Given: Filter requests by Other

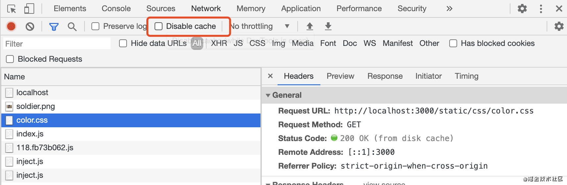Looking at the screenshot, I should point(429,43).
